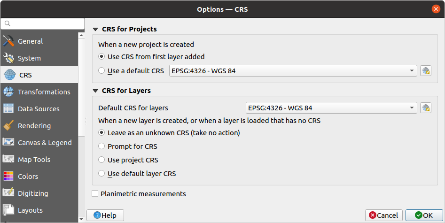Open the Canvas & Legend settings page
445x223 pixels.
pos(45,143)
